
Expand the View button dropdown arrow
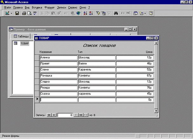click(11, 13)
